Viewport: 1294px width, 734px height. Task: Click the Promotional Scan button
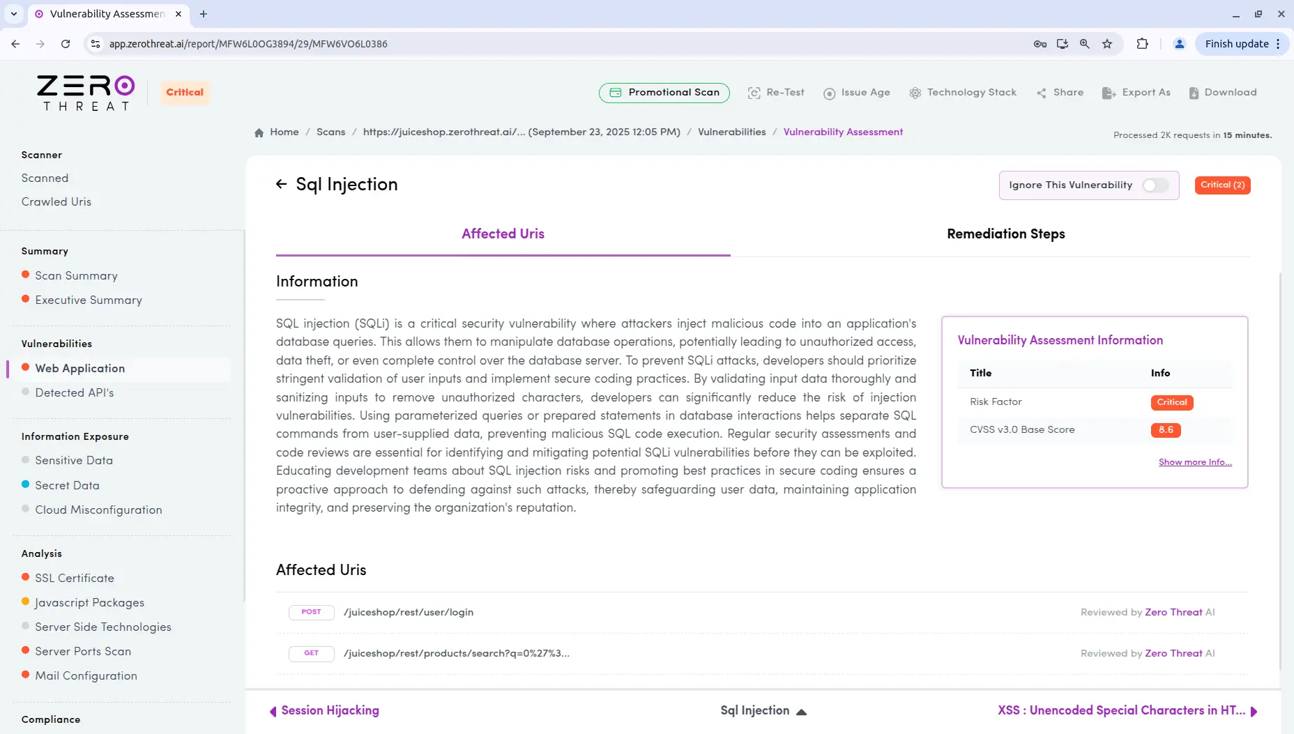(x=664, y=93)
